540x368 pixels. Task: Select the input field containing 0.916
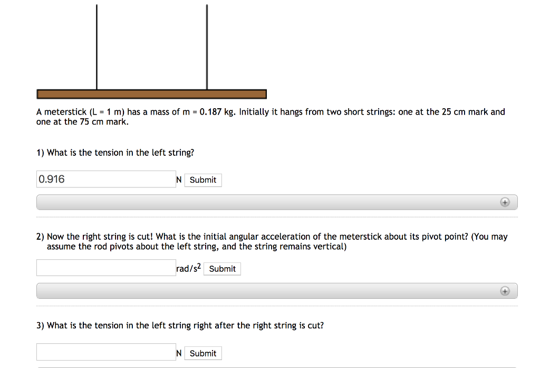point(105,178)
